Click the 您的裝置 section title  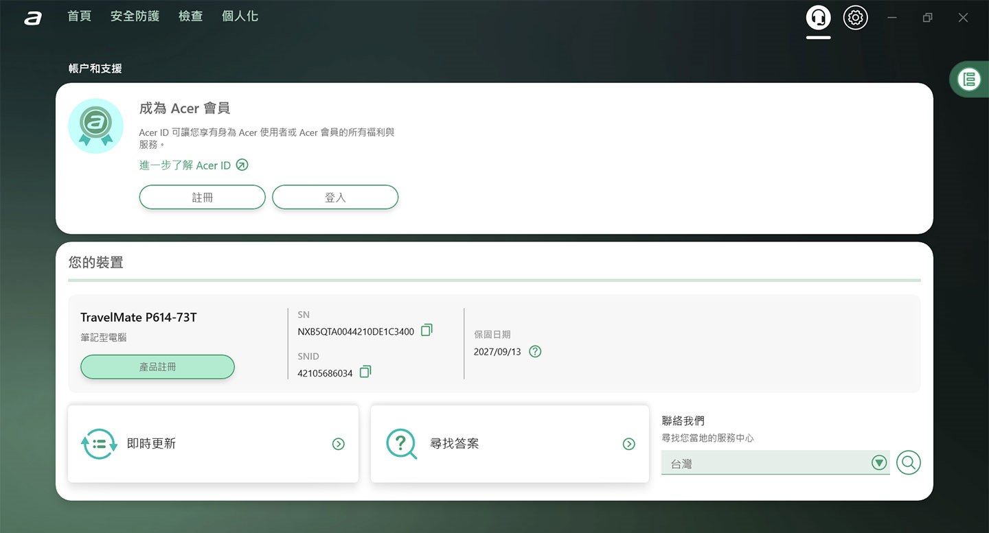point(95,262)
